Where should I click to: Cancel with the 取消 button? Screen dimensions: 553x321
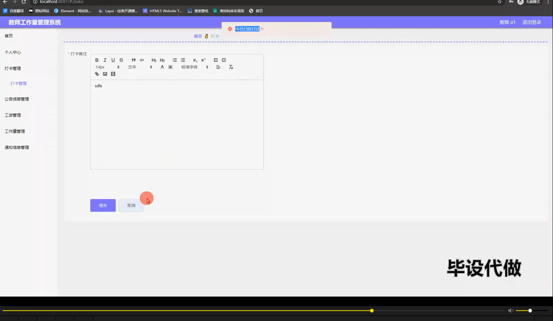pyautogui.click(x=131, y=205)
